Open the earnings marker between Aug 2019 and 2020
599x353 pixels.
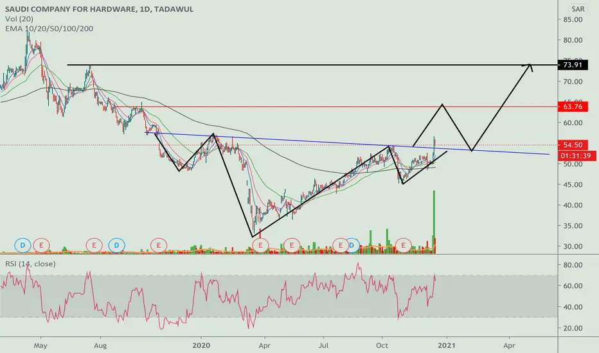pos(159,245)
